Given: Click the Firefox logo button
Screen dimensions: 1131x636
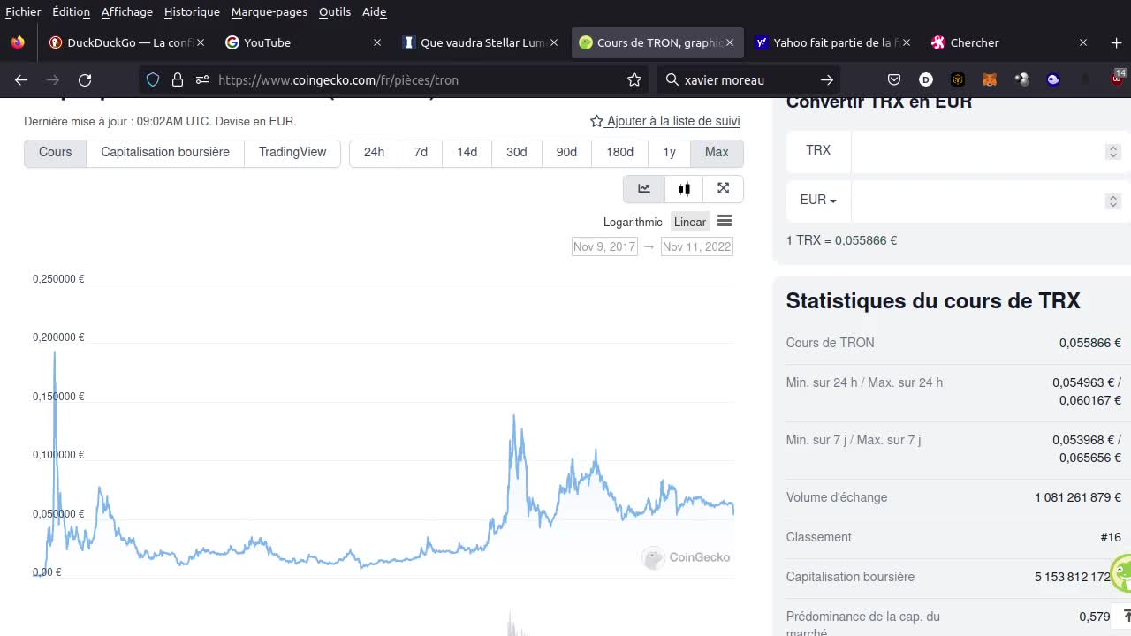Looking at the screenshot, I should 18,42.
